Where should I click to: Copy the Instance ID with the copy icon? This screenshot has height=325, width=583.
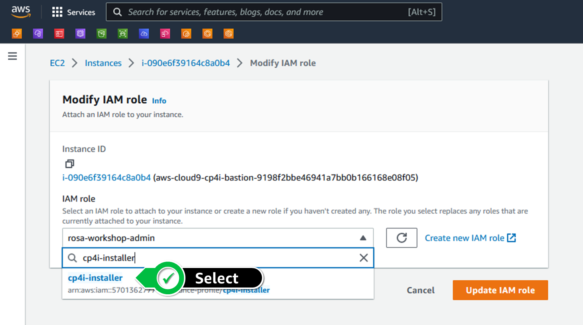click(x=69, y=163)
